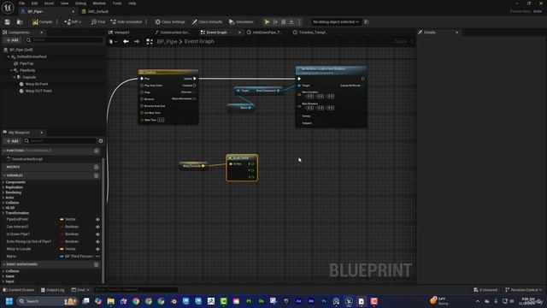The width and height of the screenshot is (547, 308).
Task: Add a new variable with plus icon
Action: [97, 175]
